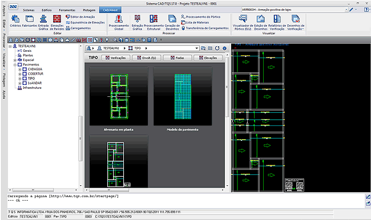Launch Entrada Gráfica from the Editar group
The height and width of the screenshot is (220, 371).
click(43, 22)
